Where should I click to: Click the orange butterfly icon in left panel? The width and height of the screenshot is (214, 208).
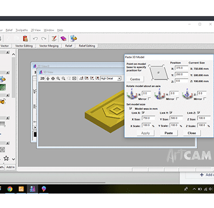(x=3, y=102)
